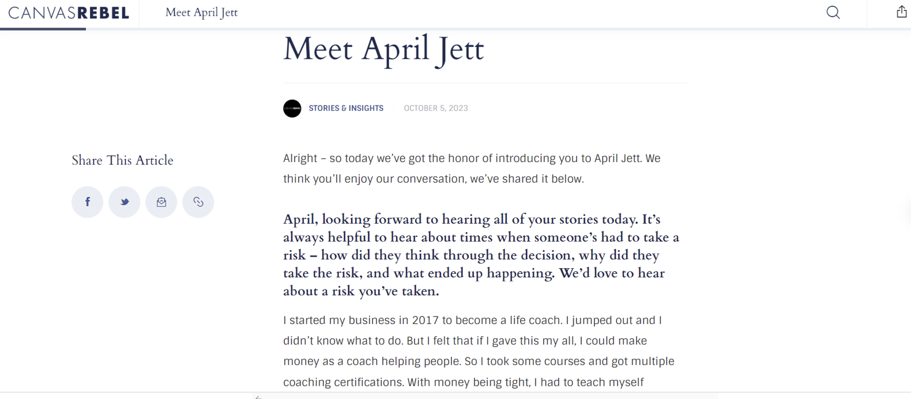
Task: Click the bold interview question about taking risks
Action: [x=481, y=255]
